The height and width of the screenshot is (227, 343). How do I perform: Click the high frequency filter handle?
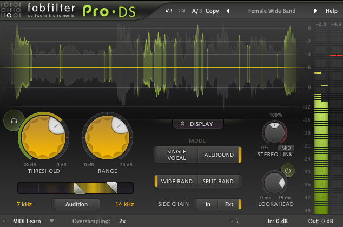112,188
